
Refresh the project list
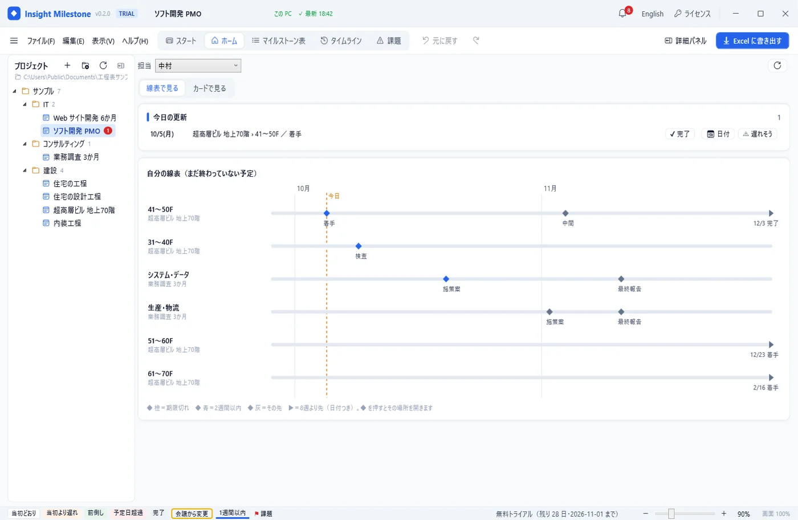click(103, 66)
